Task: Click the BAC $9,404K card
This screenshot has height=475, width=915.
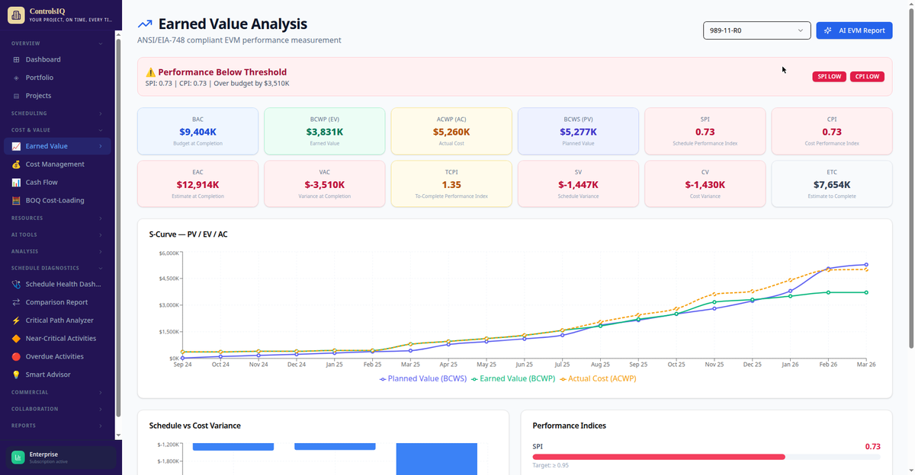Action: click(197, 131)
